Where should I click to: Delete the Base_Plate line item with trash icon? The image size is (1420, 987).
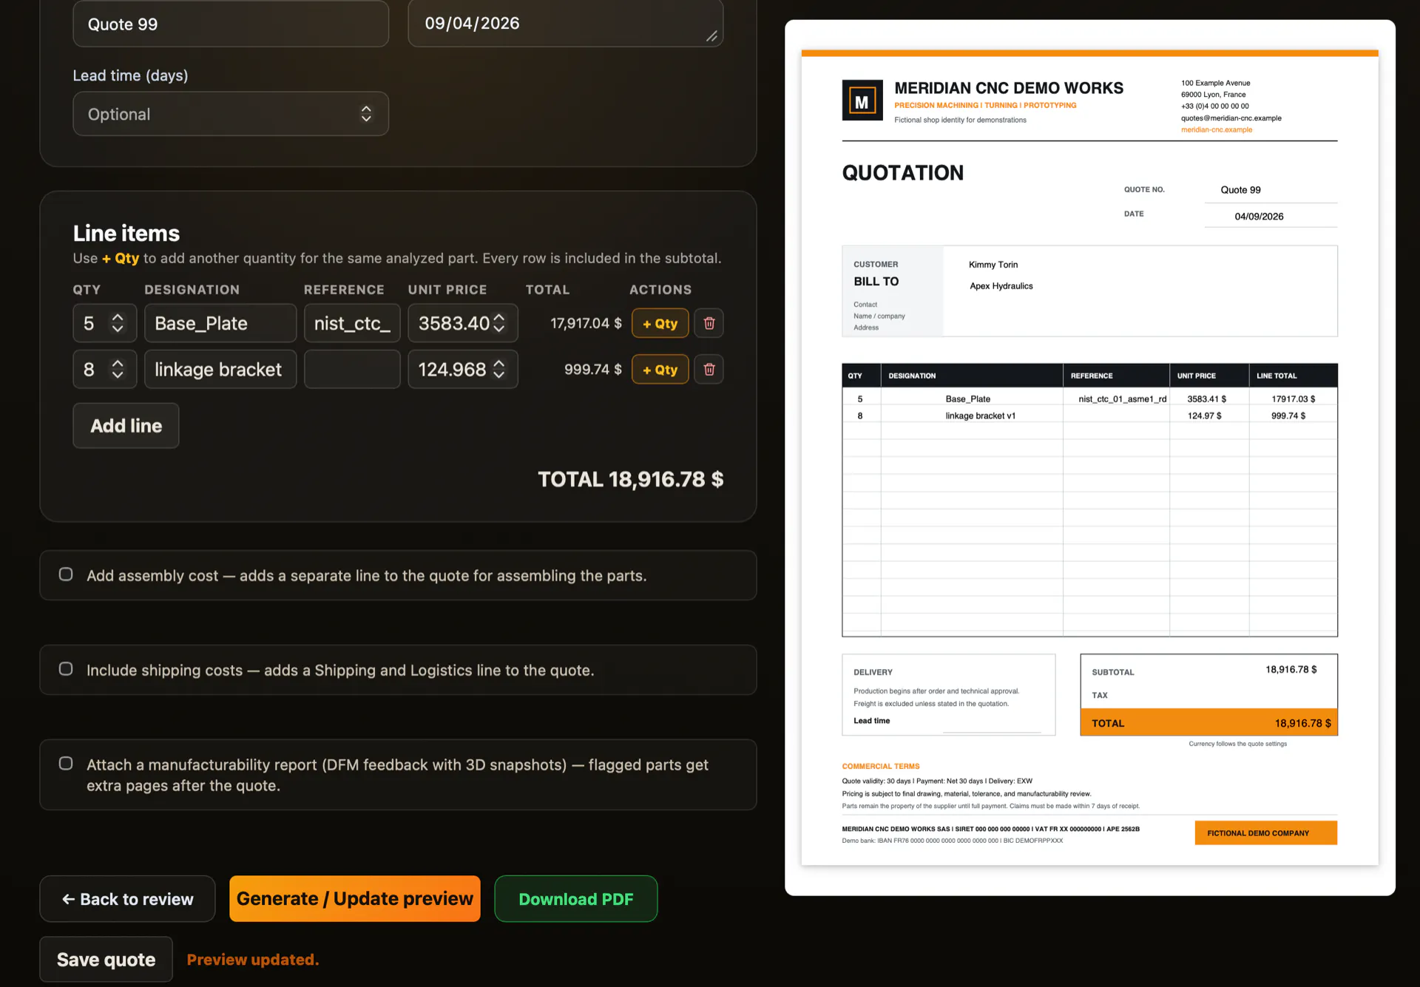[709, 323]
